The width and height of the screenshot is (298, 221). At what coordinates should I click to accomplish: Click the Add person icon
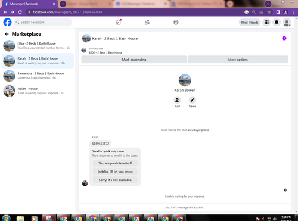click(177, 100)
